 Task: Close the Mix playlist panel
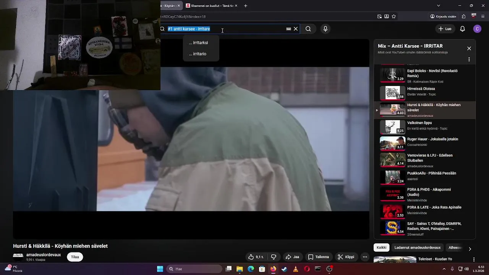tap(469, 49)
